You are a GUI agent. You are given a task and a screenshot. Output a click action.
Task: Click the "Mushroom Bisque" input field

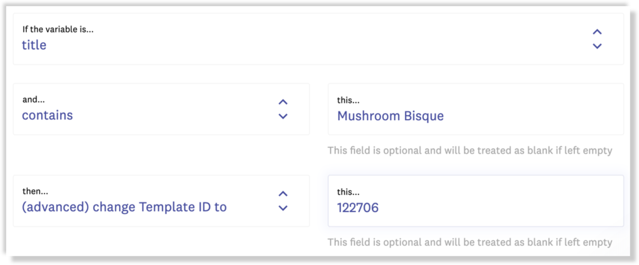pos(475,116)
